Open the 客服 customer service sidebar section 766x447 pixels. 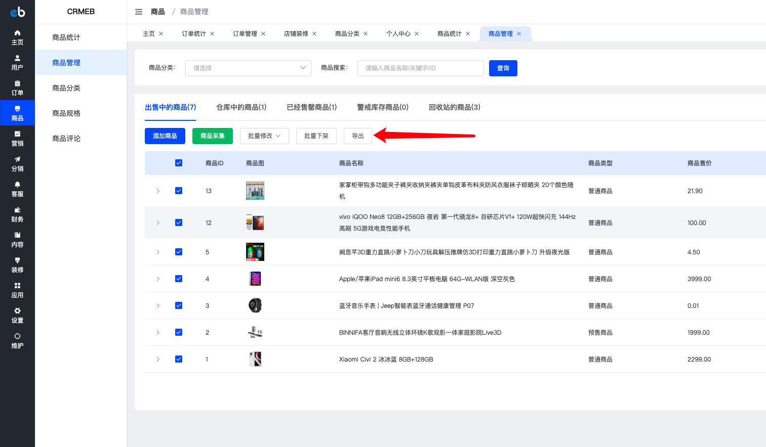pyautogui.click(x=17, y=189)
